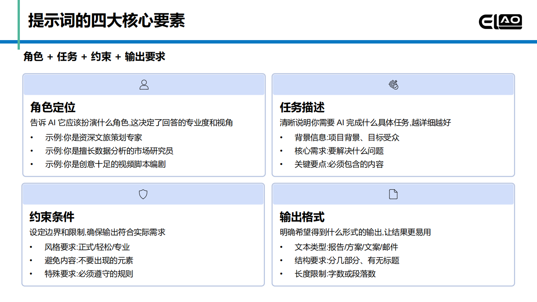This screenshot has width=537, height=302.
Task: Click the 输出格式 heading text
Action: point(302,217)
